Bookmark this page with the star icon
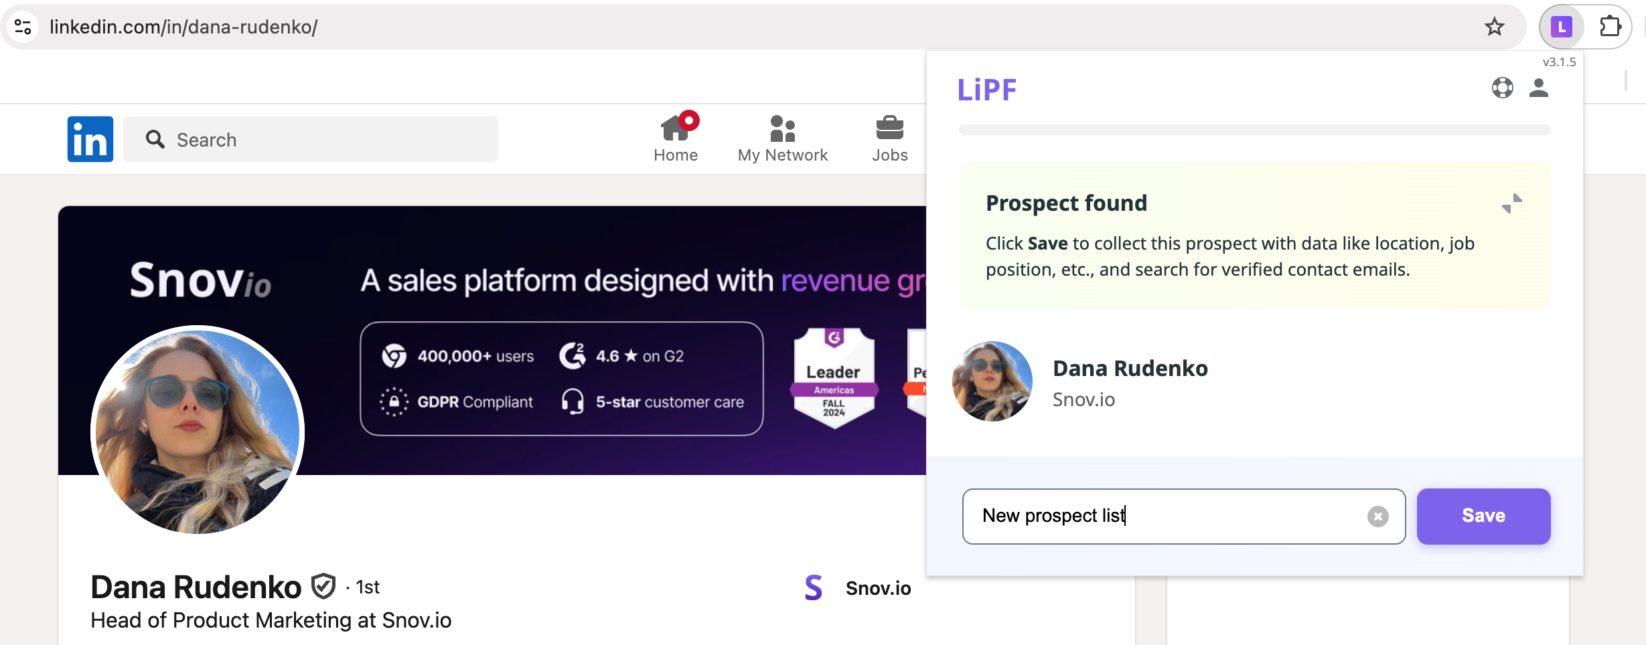1646x645 pixels. 1494,27
